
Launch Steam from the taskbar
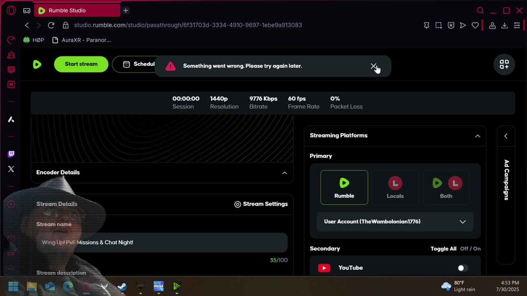pyautogui.click(x=122, y=286)
